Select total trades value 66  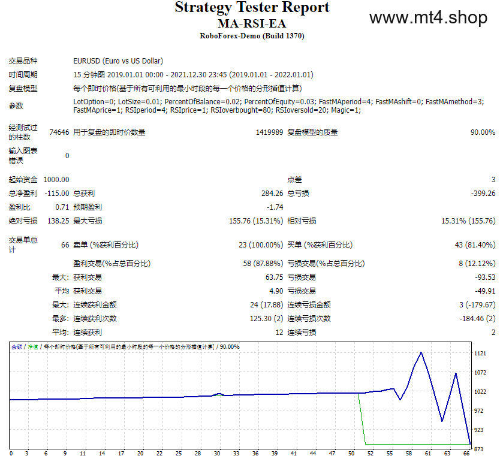coord(65,245)
